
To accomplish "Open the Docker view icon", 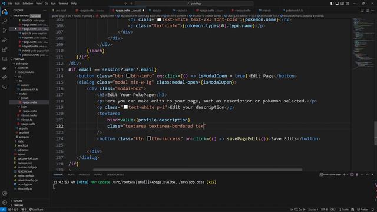I will pos(5,68).
